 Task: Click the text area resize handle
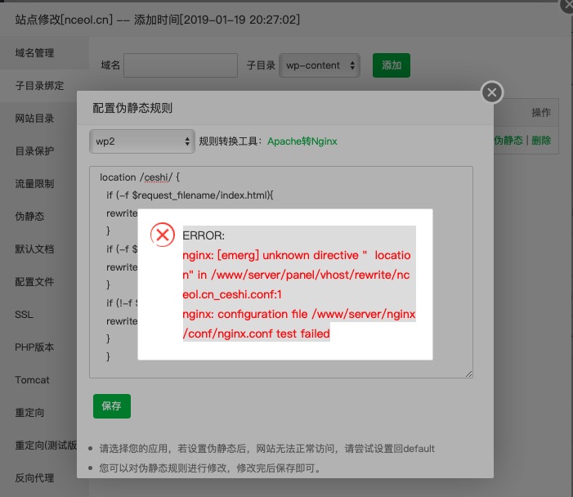pyautogui.click(x=469, y=374)
